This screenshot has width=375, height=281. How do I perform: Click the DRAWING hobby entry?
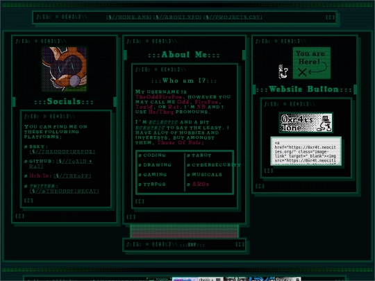click(x=157, y=165)
